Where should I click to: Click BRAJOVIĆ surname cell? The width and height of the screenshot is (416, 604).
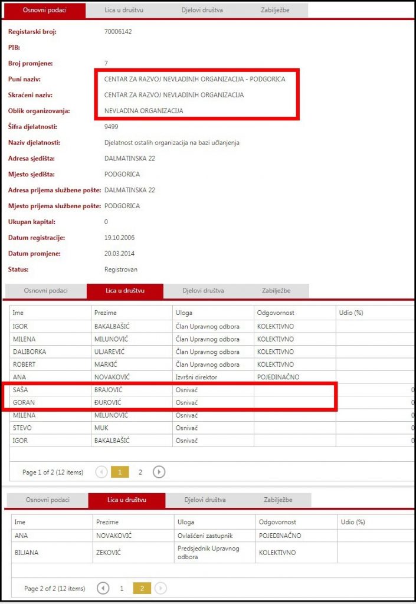132,390
